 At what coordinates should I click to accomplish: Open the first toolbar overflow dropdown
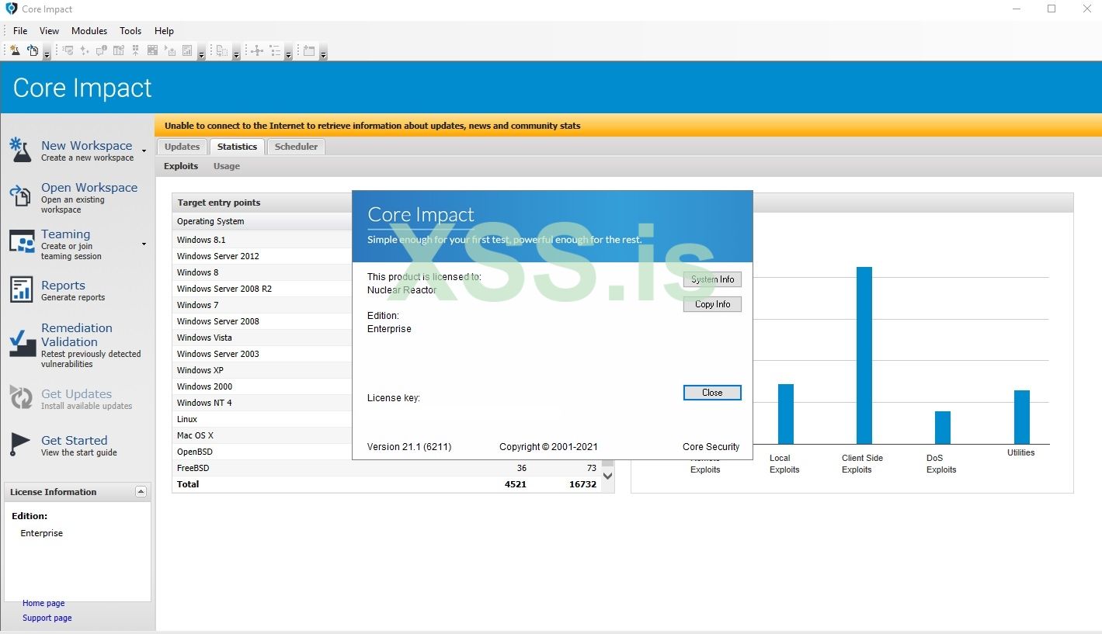tap(47, 54)
